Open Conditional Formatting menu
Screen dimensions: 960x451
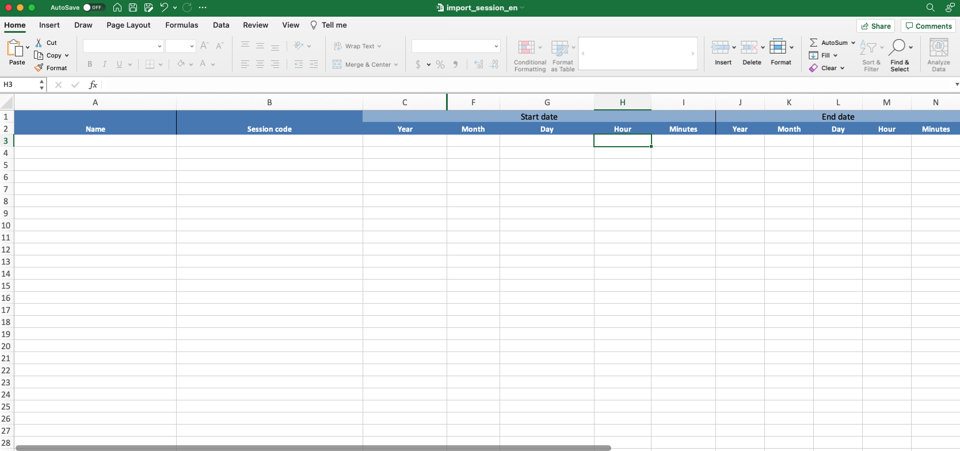pyautogui.click(x=530, y=56)
